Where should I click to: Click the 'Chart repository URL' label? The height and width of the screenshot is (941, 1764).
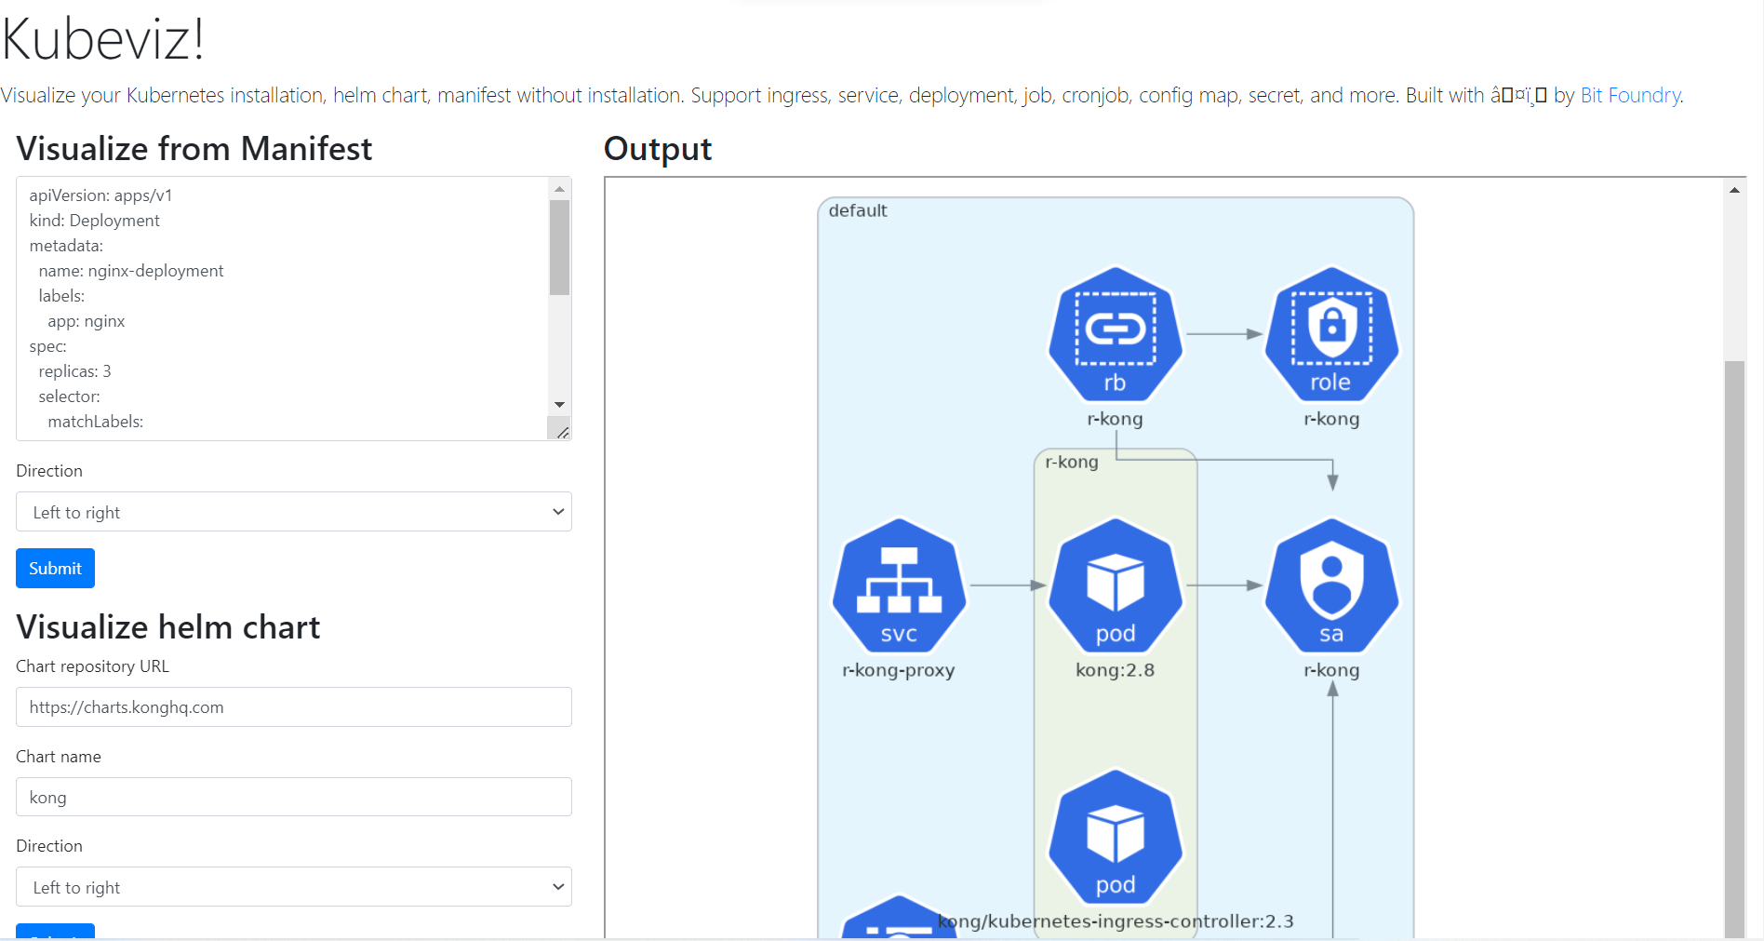pyautogui.click(x=92, y=666)
